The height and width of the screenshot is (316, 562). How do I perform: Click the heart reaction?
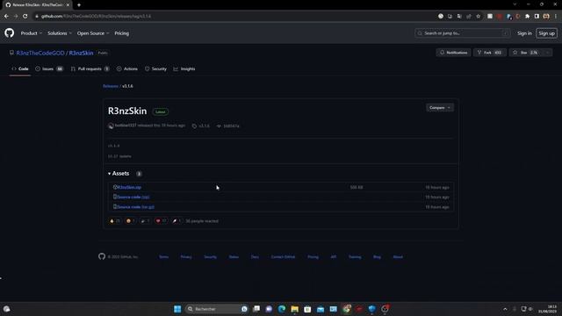click(x=161, y=221)
